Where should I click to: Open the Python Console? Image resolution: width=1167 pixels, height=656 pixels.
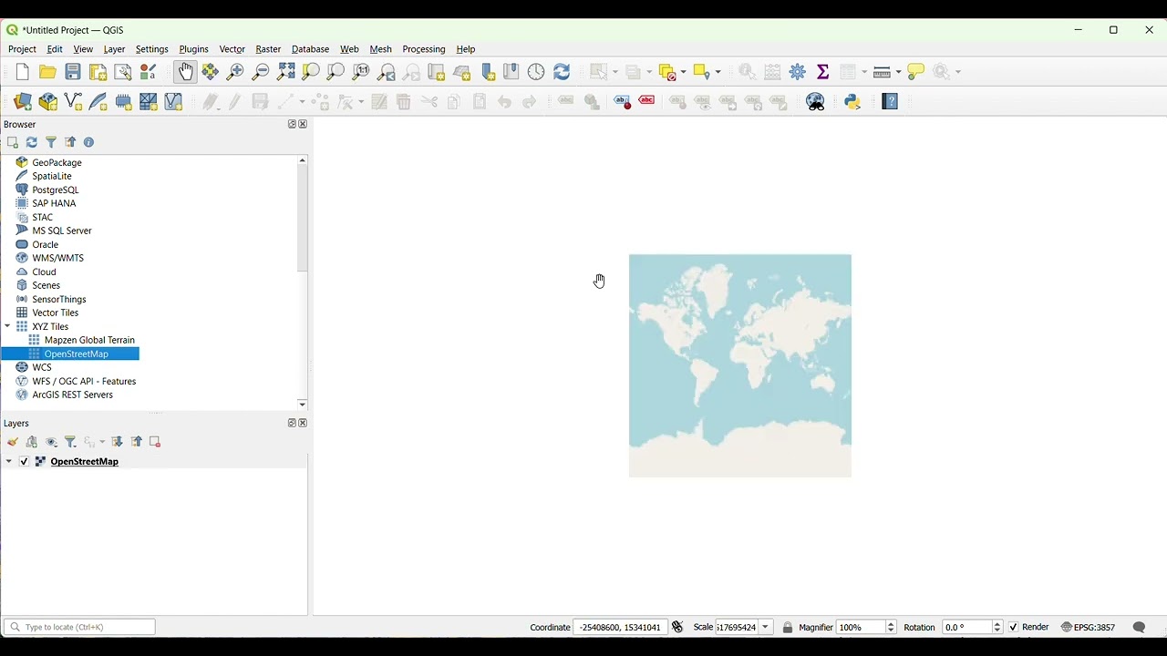pyautogui.click(x=853, y=102)
